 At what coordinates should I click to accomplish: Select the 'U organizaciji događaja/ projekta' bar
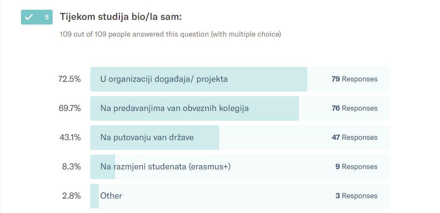point(240,79)
